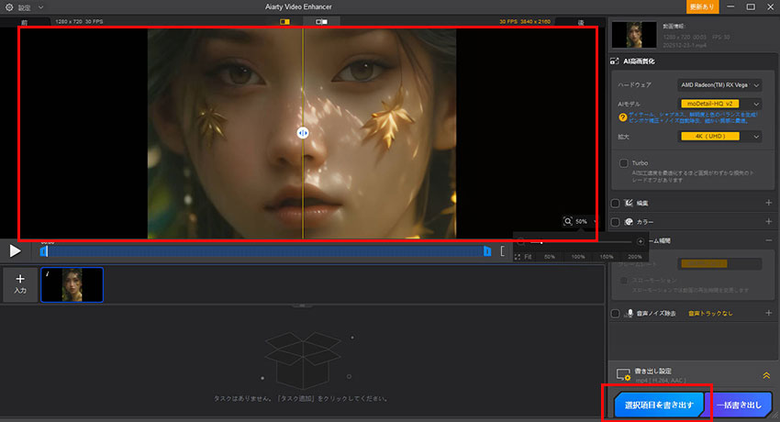This screenshot has height=422, width=780.
Task: Click the 入力 add input button
Action: coord(20,284)
